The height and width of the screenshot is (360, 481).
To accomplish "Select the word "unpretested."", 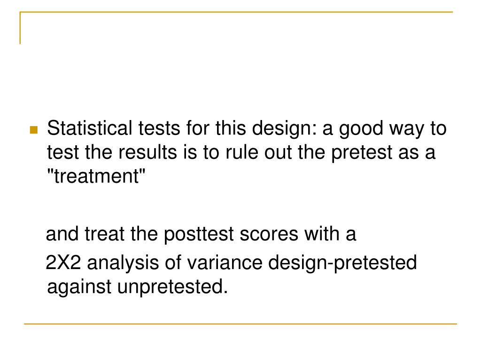I will pos(173,288).
